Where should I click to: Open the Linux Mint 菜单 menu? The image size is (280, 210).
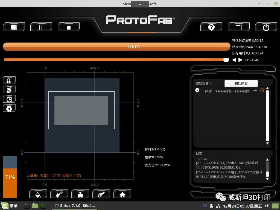pyautogui.click(x=10, y=206)
